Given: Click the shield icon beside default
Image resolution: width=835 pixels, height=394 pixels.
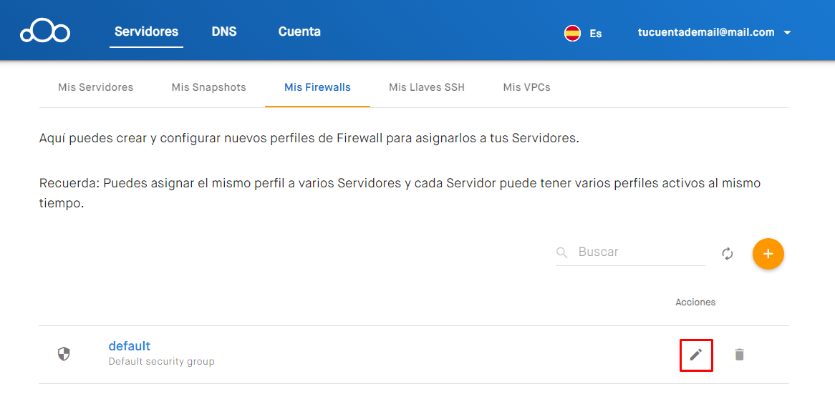Looking at the screenshot, I should 64,353.
